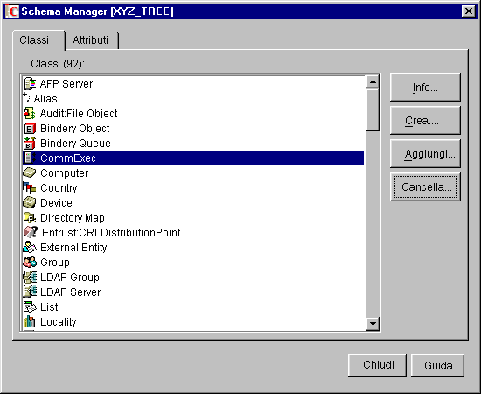The width and height of the screenshot is (481, 394).
Task: Click the LDAP Group icon
Action: [x=30, y=277]
